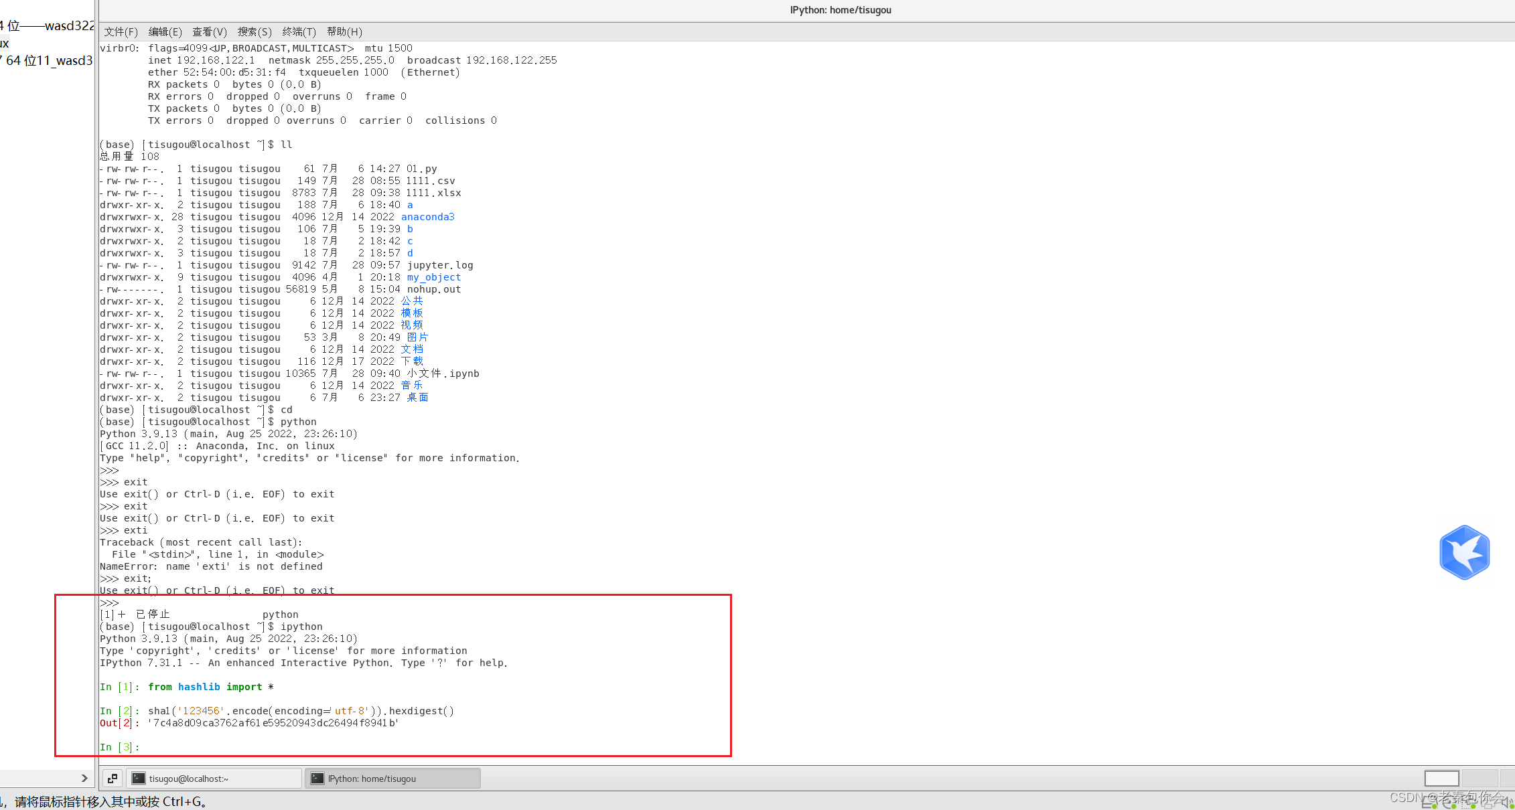Click the 视频 directory name
The height and width of the screenshot is (810, 1515).
click(x=412, y=325)
